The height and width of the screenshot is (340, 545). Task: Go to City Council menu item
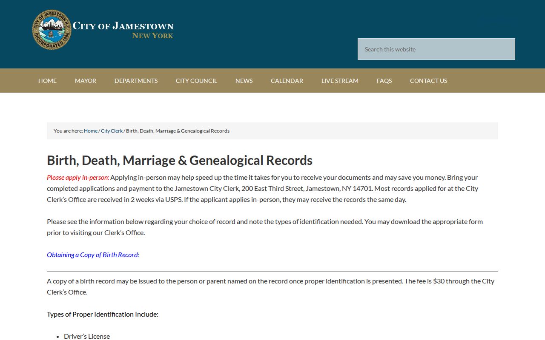(196, 81)
